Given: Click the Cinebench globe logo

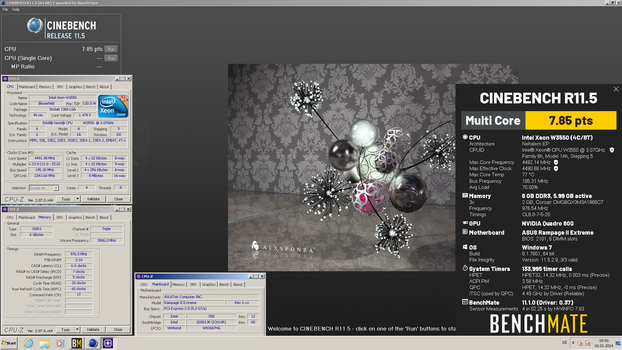Looking at the screenshot, I should point(35,26).
